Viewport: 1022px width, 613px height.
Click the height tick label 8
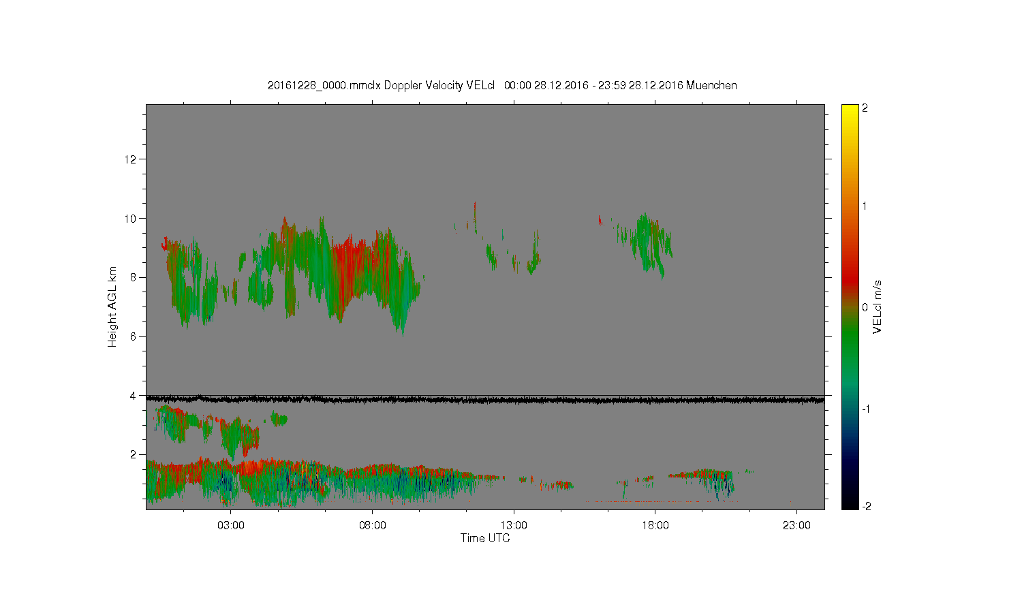coord(134,277)
